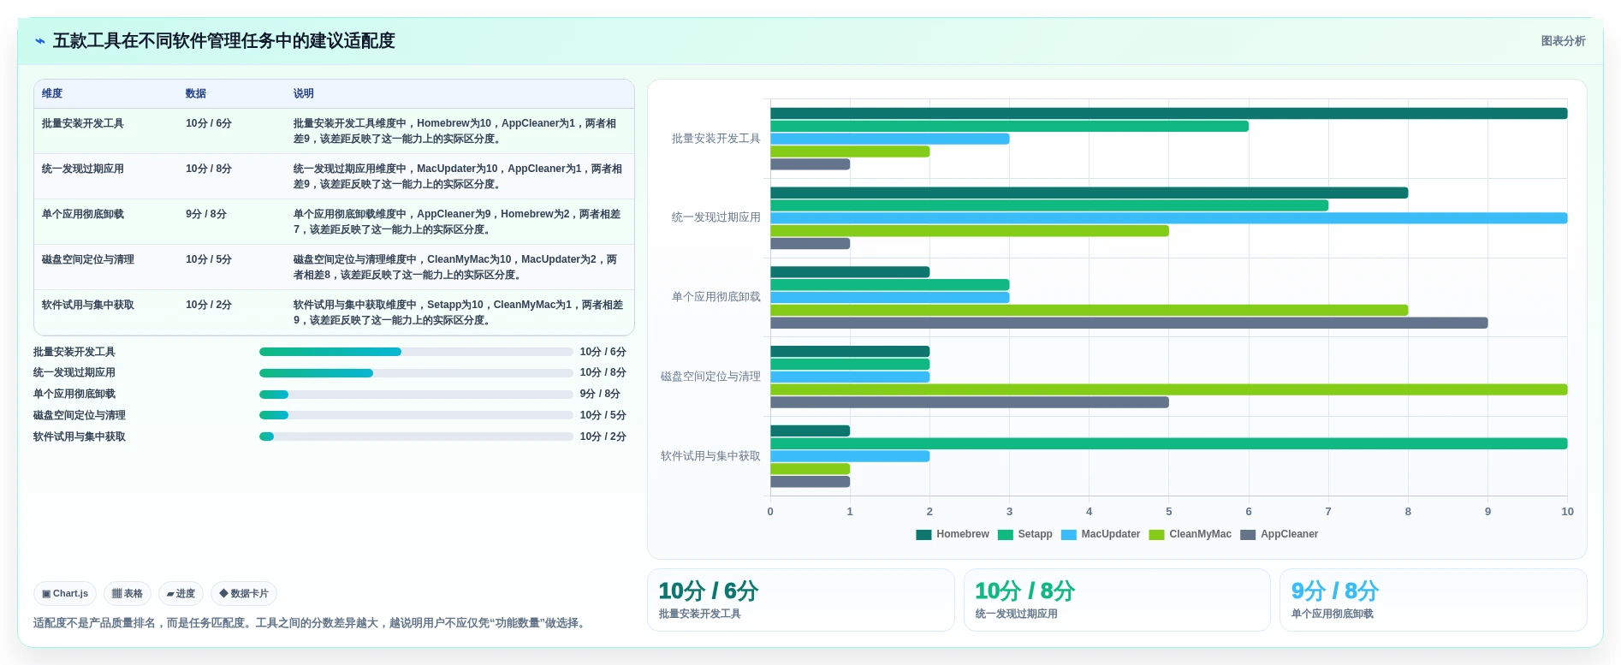Click the CleanMyMac bar in 磁盘空间定位与清理 group
Screen dimensions: 1621x665
point(1169,389)
